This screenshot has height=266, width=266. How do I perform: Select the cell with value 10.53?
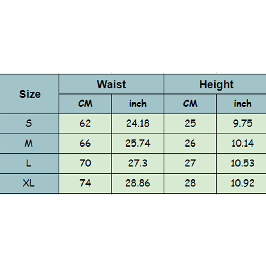pyautogui.click(x=241, y=164)
